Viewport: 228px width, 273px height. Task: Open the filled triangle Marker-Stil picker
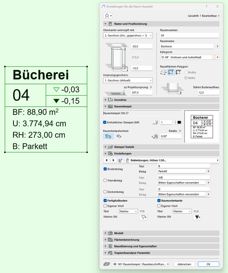(197, 217)
